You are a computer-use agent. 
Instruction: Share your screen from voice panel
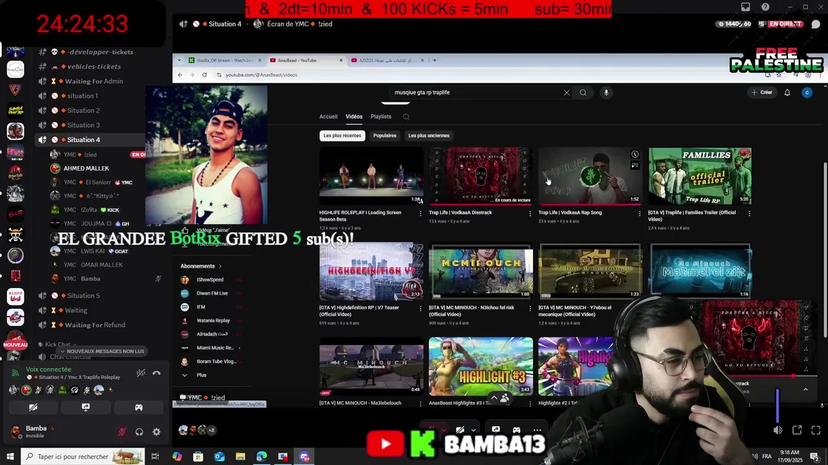(85, 408)
